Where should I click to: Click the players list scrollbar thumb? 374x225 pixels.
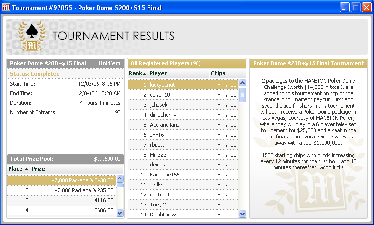point(242,95)
